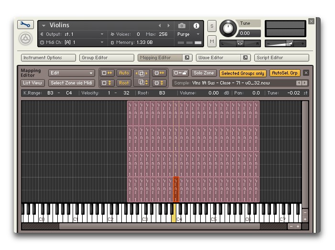335x250 pixels.
Task: Click the Root key button
Action: (124, 83)
